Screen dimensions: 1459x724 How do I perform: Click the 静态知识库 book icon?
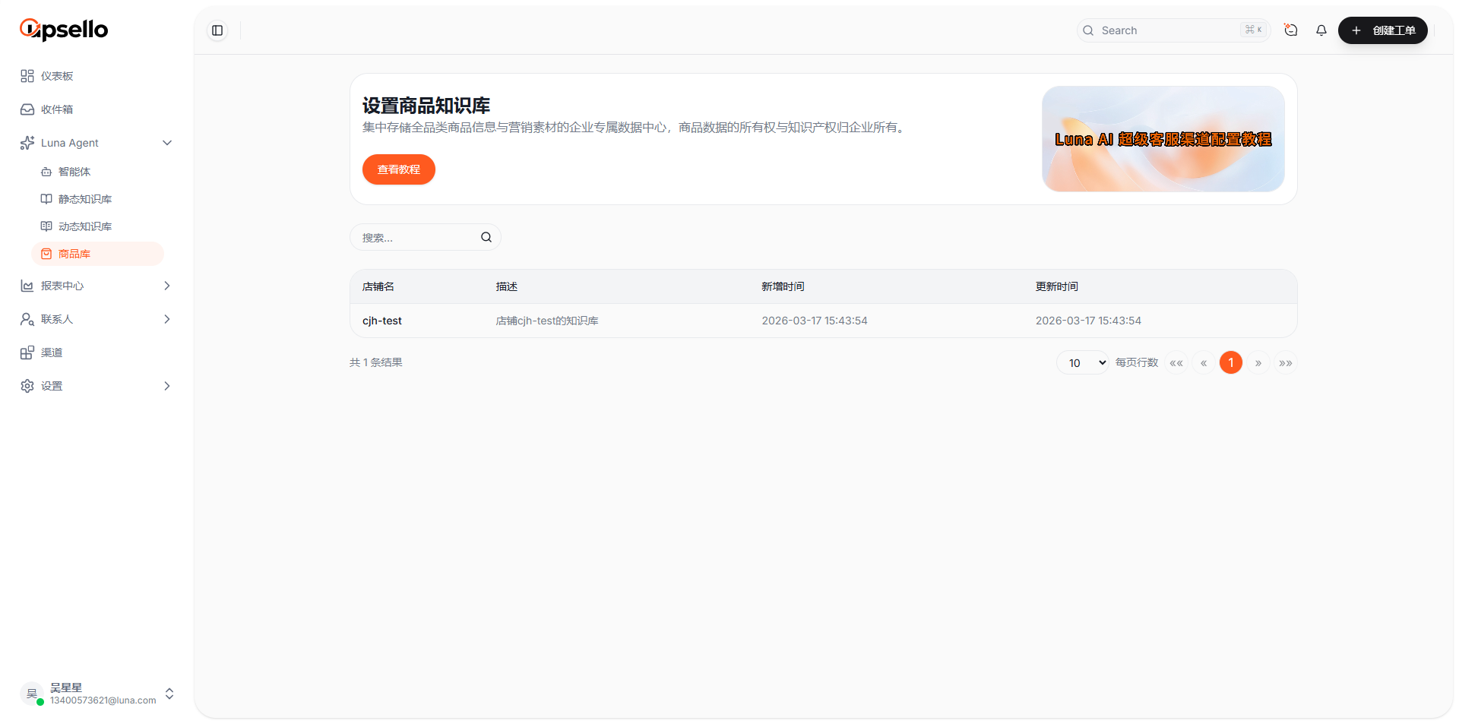46,199
